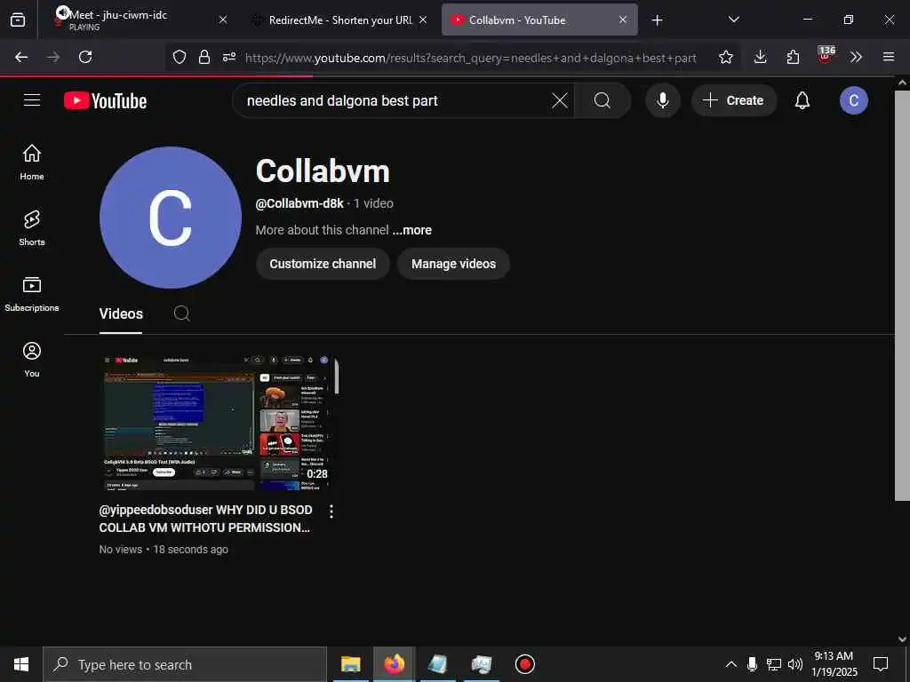Select the Videos tab
Image resolution: width=910 pixels, height=682 pixels.
[121, 313]
